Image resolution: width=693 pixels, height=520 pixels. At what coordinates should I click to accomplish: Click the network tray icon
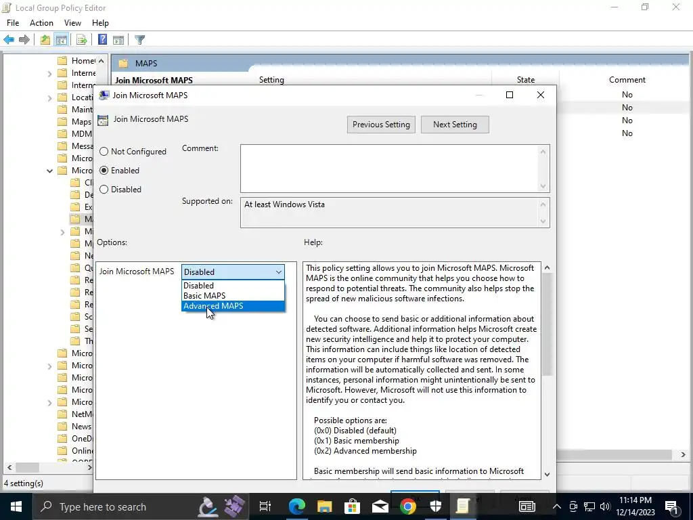pyautogui.click(x=589, y=506)
